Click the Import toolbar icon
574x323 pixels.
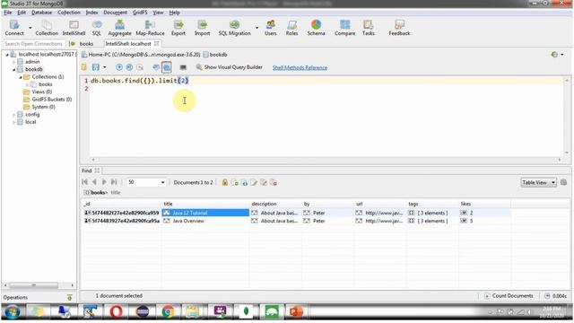tap(202, 28)
